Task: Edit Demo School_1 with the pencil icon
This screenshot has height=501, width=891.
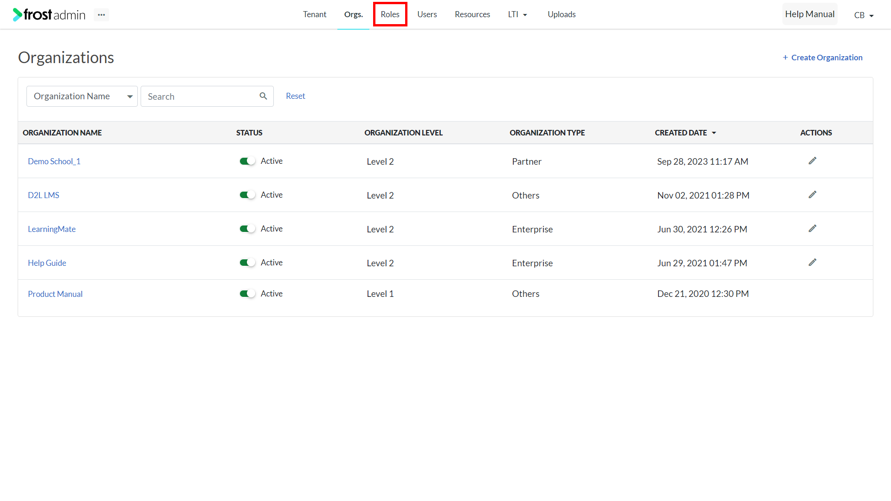Action: 812,161
